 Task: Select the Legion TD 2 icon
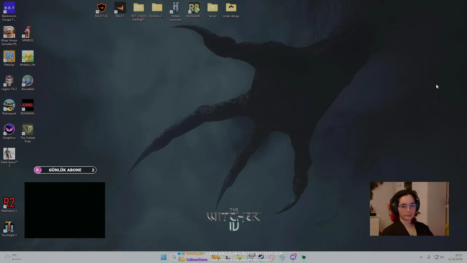(9, 83)
